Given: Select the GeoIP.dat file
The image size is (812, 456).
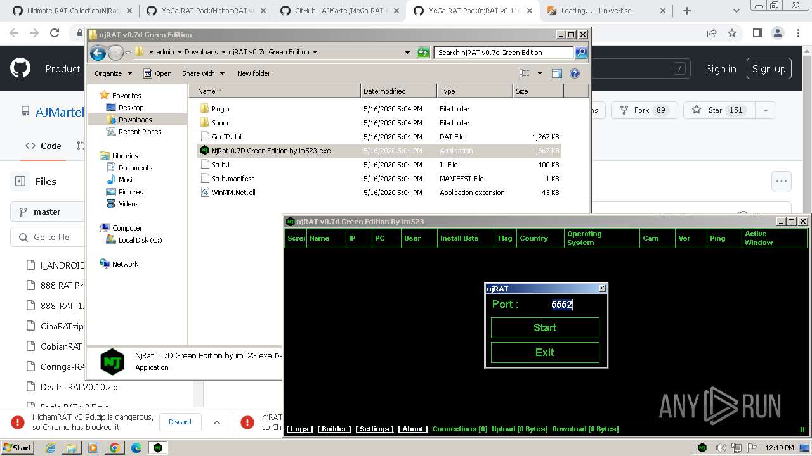Looking at the screenshot, I should [x=226, y=137].
